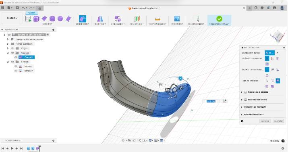Open the MODIFICAR menu
This screenshot has width=288, height=152.
[83, 24]
